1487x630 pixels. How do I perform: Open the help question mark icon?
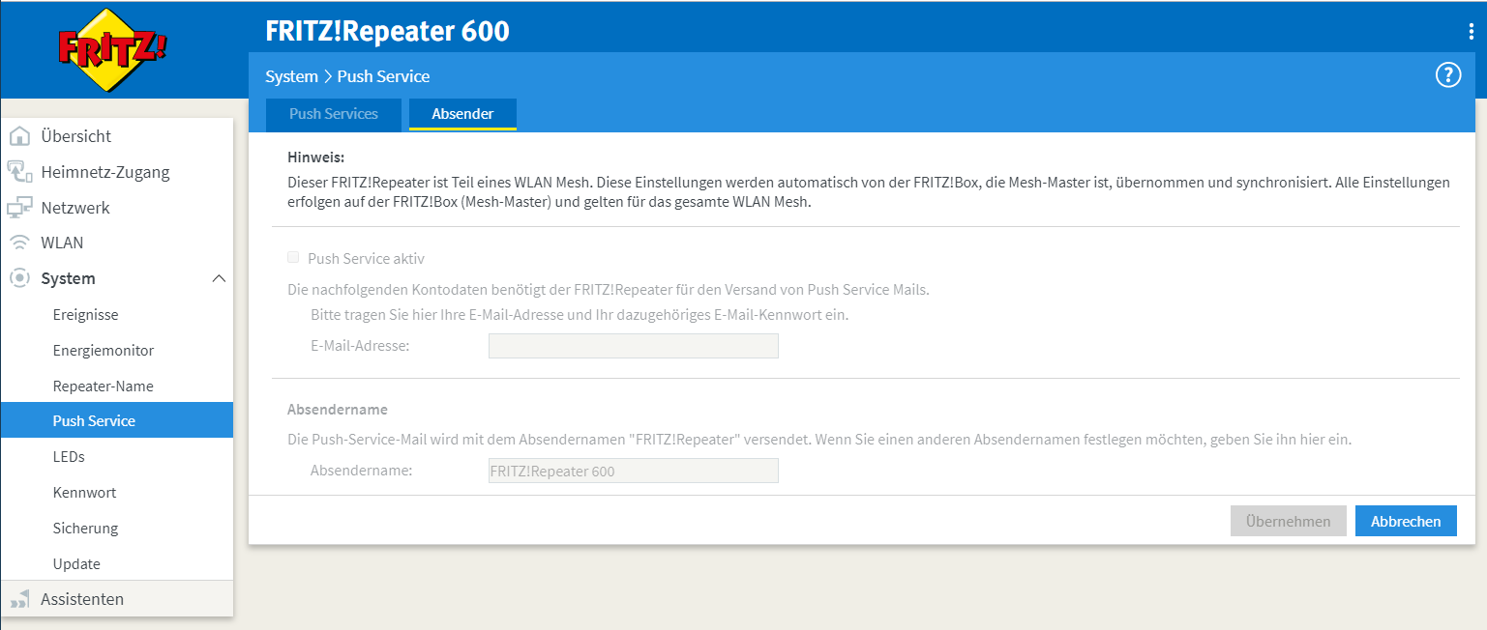point(1447,75)
